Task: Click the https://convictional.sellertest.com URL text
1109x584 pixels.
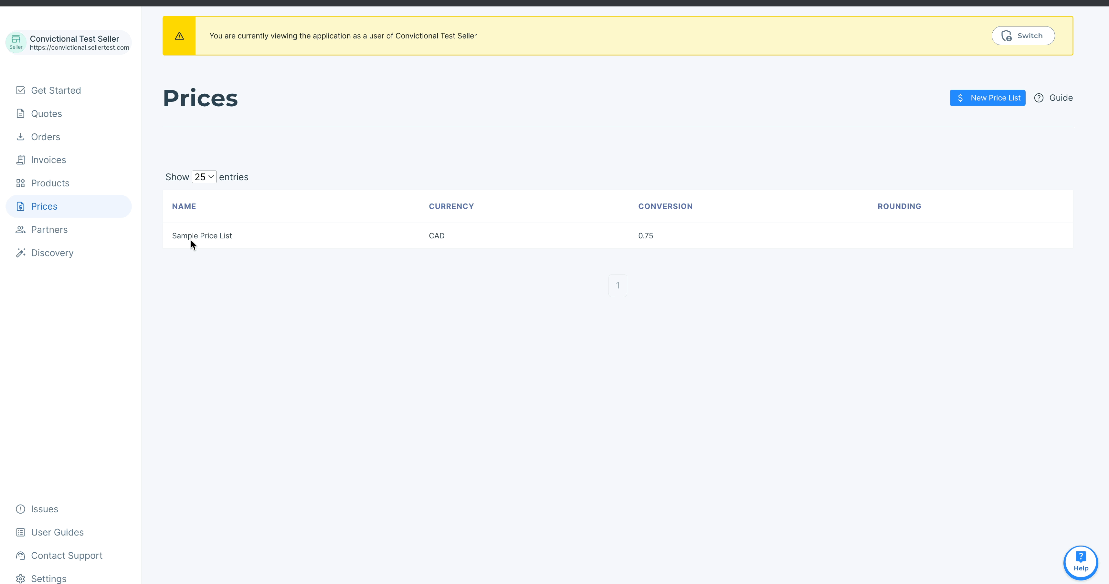Action: click(x=79, y=48)
